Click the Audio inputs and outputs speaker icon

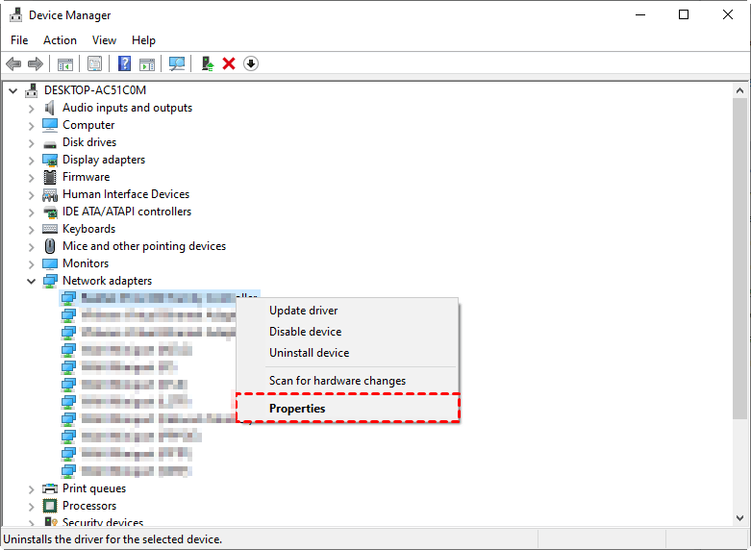click(50, 108)
